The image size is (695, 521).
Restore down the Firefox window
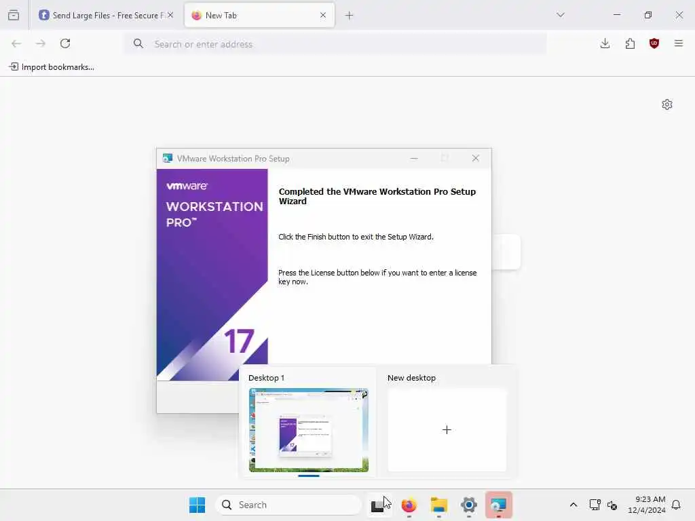click(648, 15)
